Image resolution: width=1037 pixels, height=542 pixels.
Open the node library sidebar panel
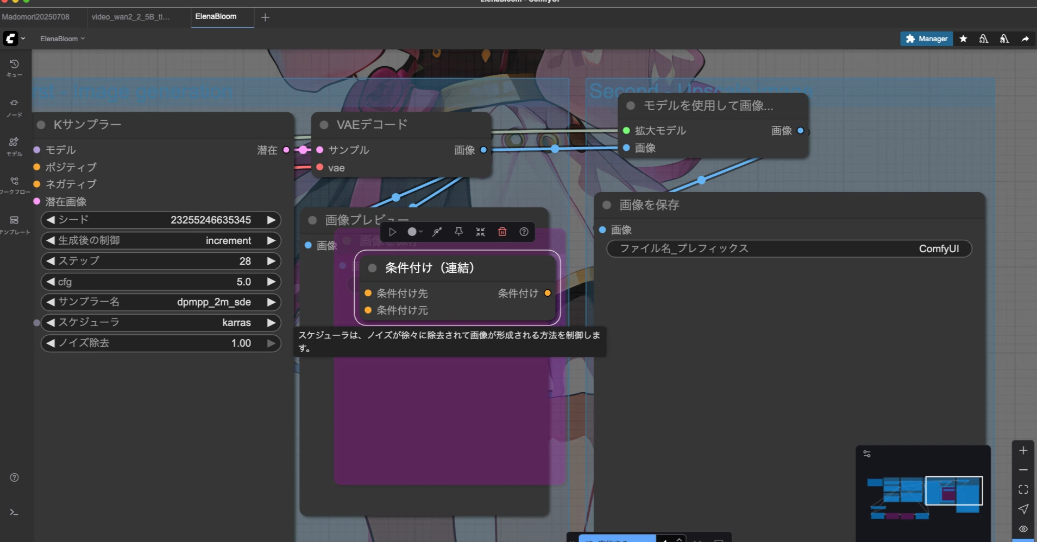[x=15, y=103]
